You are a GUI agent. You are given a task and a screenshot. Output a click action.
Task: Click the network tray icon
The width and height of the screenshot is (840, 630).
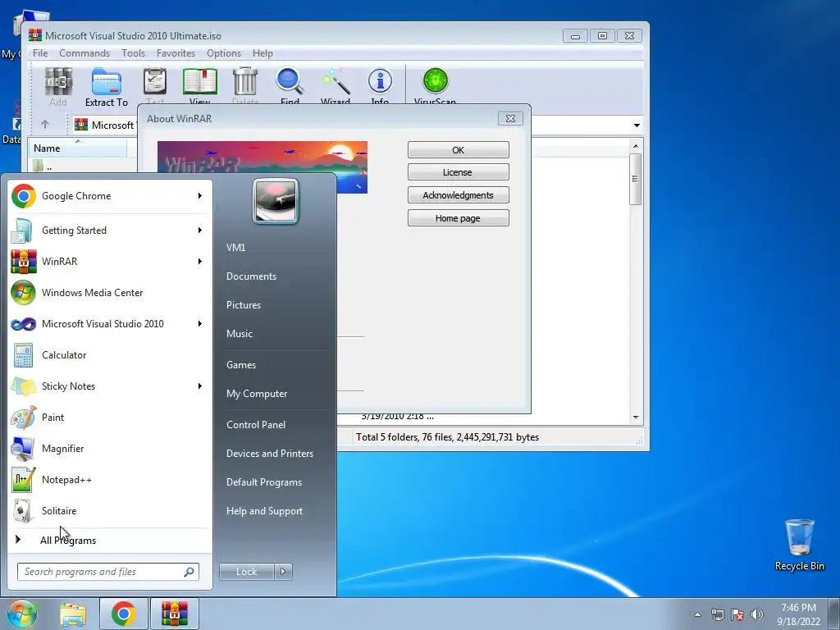coord(717,614)
